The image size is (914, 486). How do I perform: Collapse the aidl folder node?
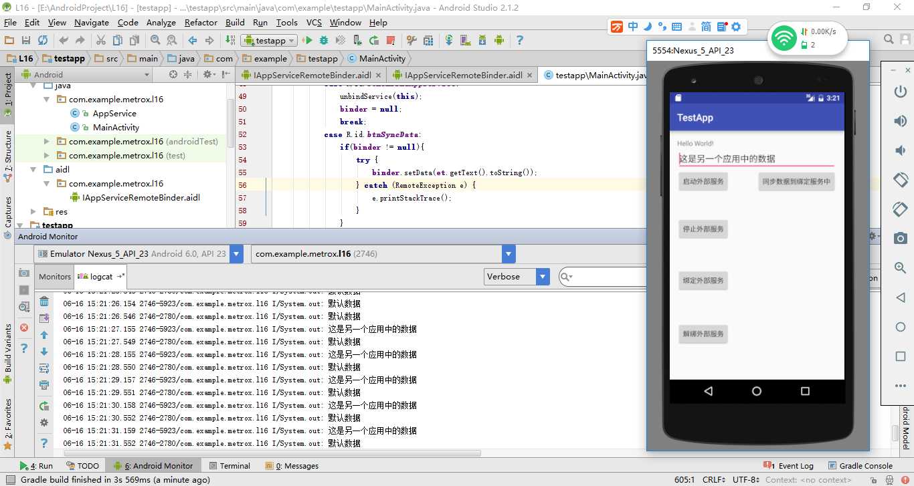[33, 169]
